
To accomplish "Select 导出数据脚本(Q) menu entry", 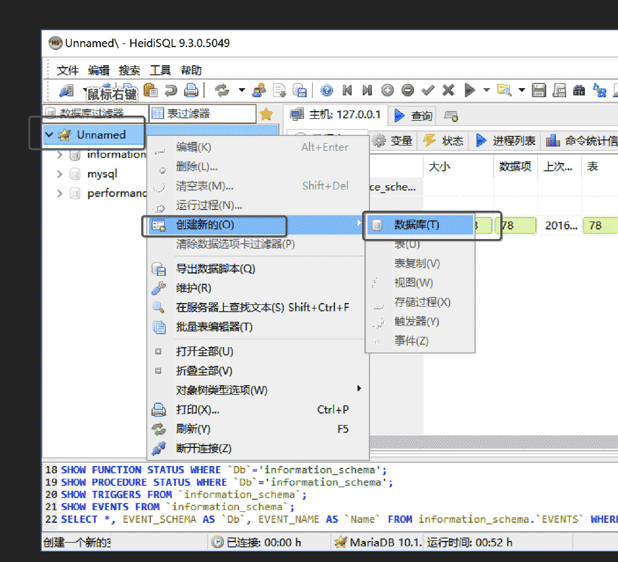I will 258,269.
